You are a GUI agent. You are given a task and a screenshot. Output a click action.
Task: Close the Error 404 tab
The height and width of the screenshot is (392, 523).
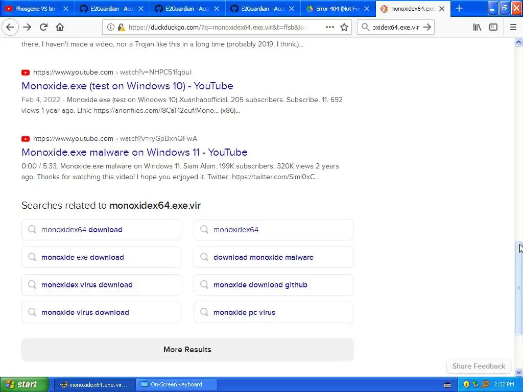point(367,9)
